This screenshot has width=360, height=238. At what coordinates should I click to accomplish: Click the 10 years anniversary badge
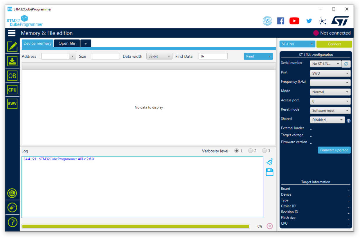click(267, 21)
